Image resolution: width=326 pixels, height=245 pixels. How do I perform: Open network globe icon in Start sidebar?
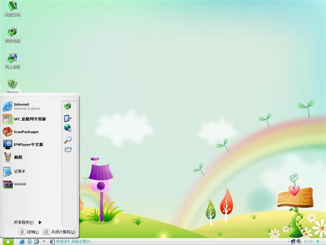pos(68,128)
